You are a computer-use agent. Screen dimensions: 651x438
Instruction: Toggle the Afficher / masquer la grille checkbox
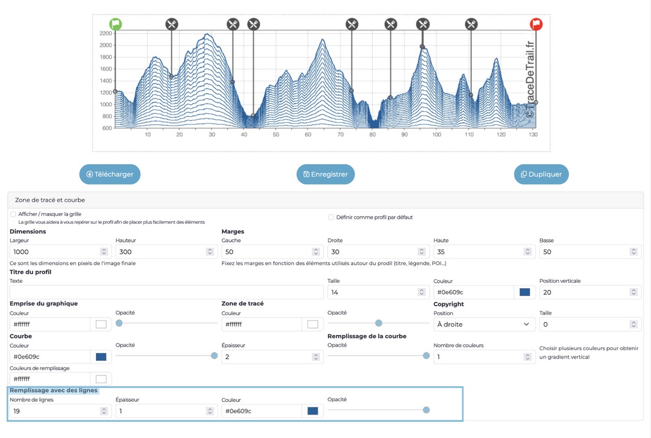pos(13,214)
